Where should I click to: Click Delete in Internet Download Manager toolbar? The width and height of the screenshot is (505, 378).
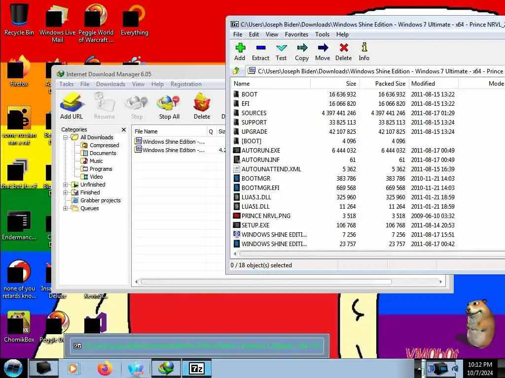(202, 106)
